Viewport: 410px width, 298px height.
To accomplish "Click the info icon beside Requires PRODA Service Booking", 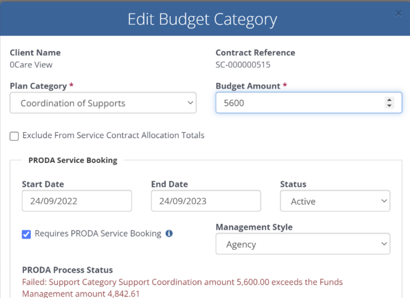I will [169, 233].
